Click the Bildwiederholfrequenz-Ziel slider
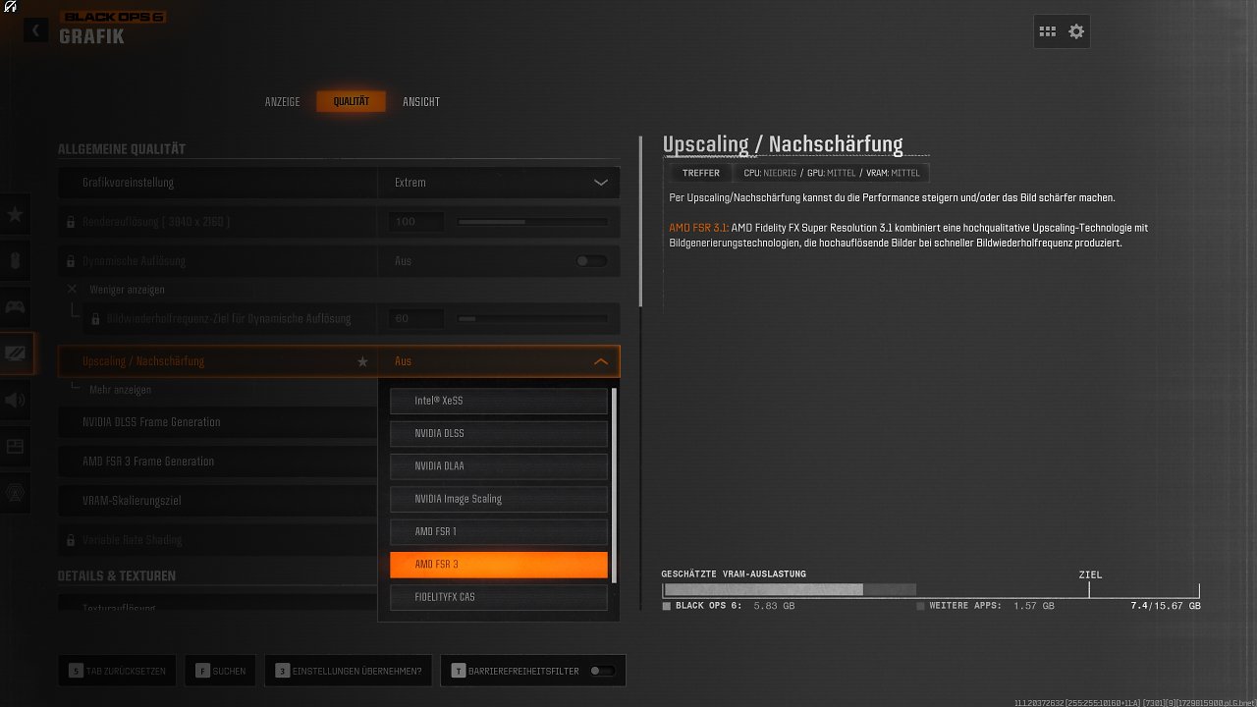 point(532,319)
